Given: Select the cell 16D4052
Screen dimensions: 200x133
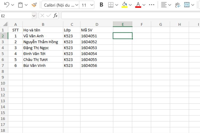Looking at the screenshot, I should (97, 42).
